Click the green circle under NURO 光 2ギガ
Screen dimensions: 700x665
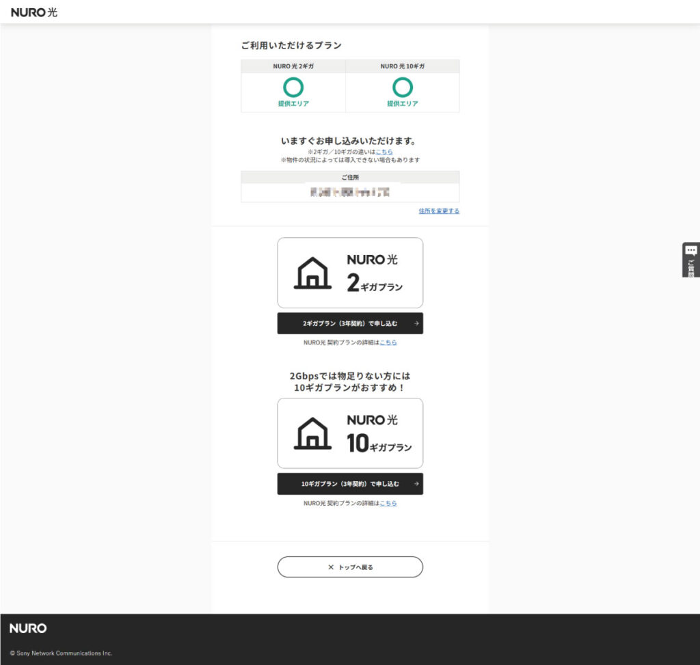point(293,87)
